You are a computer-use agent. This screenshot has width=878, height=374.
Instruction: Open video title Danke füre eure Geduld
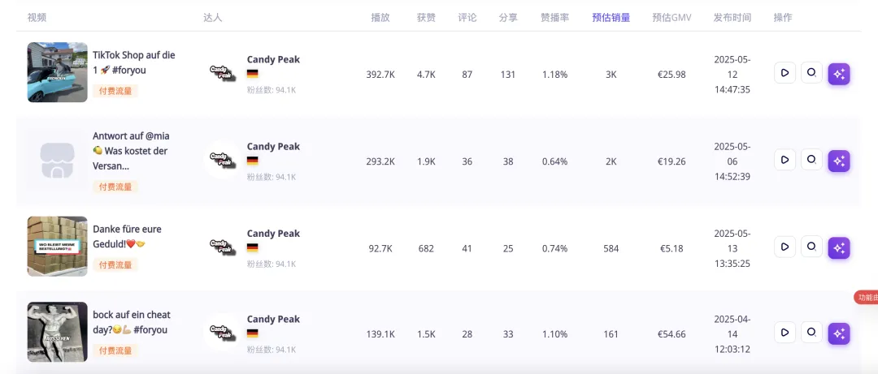click(x=127, y=236)
